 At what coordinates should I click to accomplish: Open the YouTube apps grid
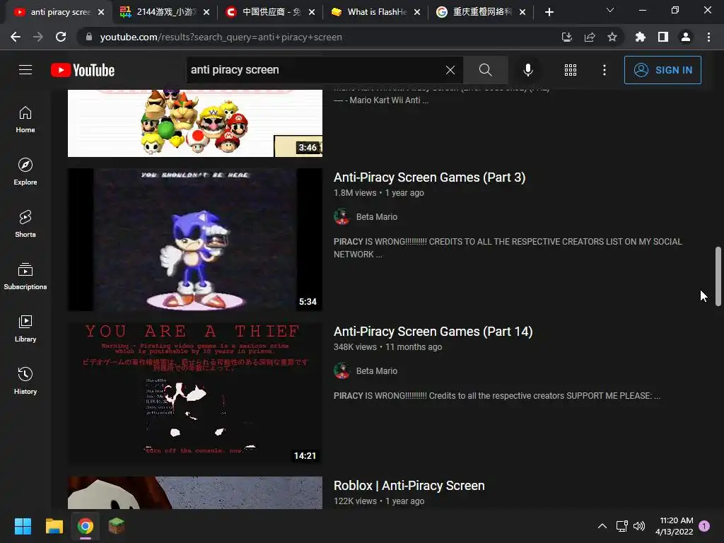click(571, 70)
